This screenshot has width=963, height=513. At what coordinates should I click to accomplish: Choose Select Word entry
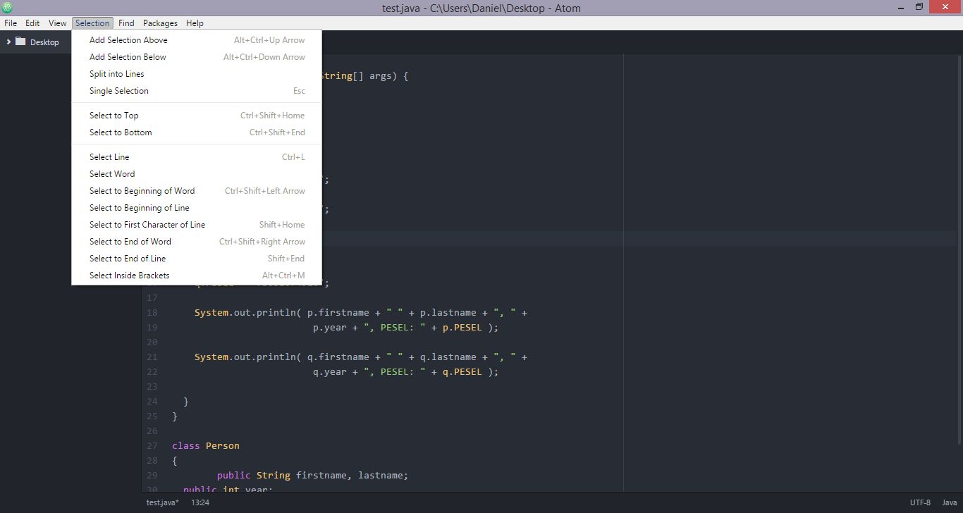(197, 174)
